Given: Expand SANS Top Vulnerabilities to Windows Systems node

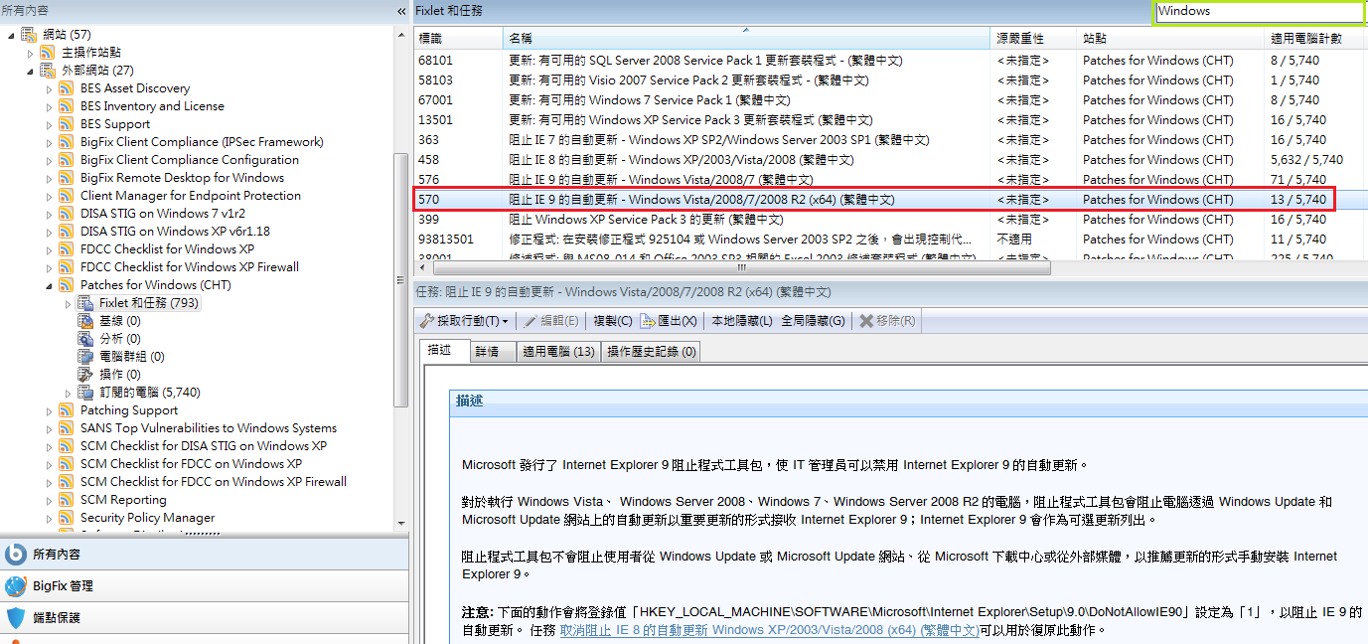Looking at the screenshot, I should [50, 428].
